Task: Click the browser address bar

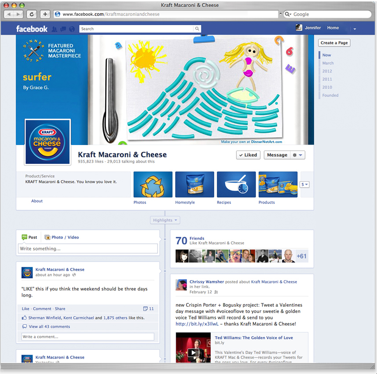Action: click(166, 14)
